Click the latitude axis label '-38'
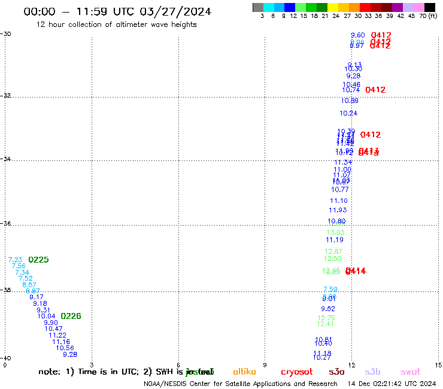This screenshot has width=443, height=389. [5, 290]
